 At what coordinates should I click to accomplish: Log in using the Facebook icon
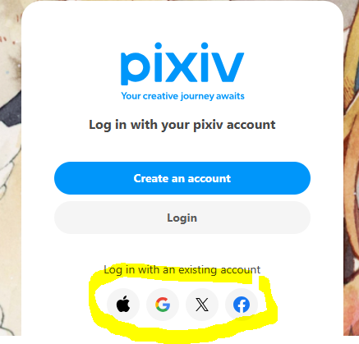point(242,305)
